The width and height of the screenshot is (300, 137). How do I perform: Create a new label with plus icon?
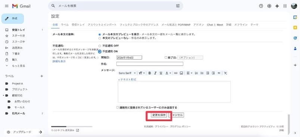(42, 76)
